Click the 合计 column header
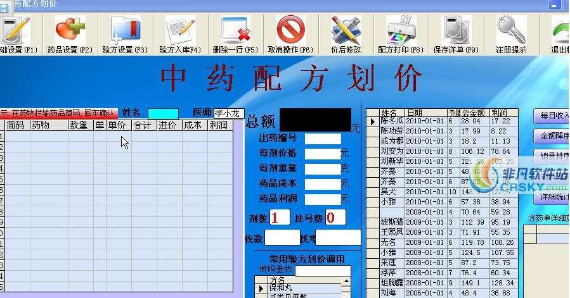 pyautogui.click(x=144, y=125)
